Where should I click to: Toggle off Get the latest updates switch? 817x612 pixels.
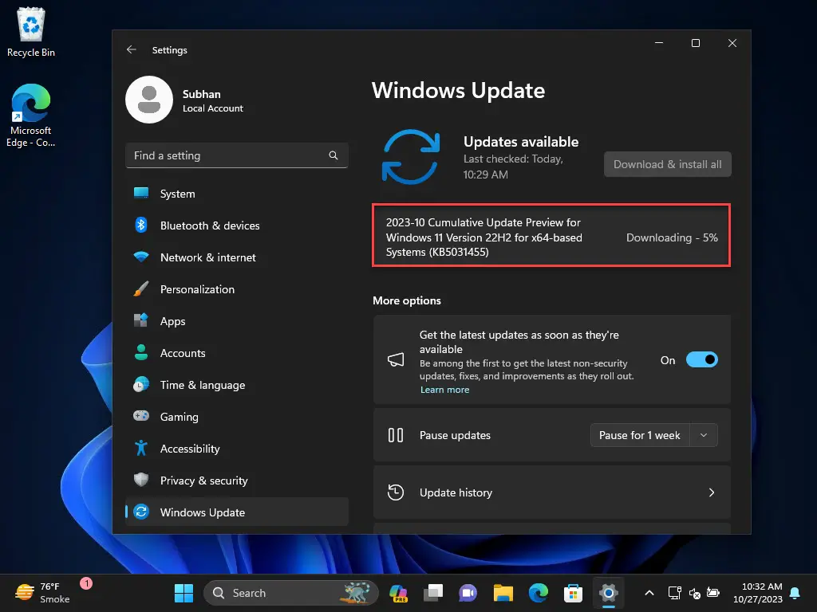click(x=702, y=359)
